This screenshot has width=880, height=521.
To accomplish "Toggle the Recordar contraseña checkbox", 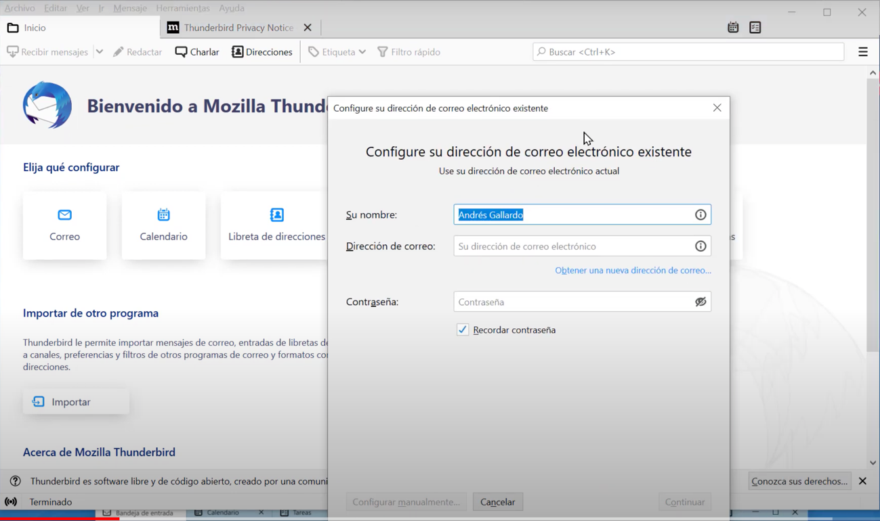I will (463, 330).
